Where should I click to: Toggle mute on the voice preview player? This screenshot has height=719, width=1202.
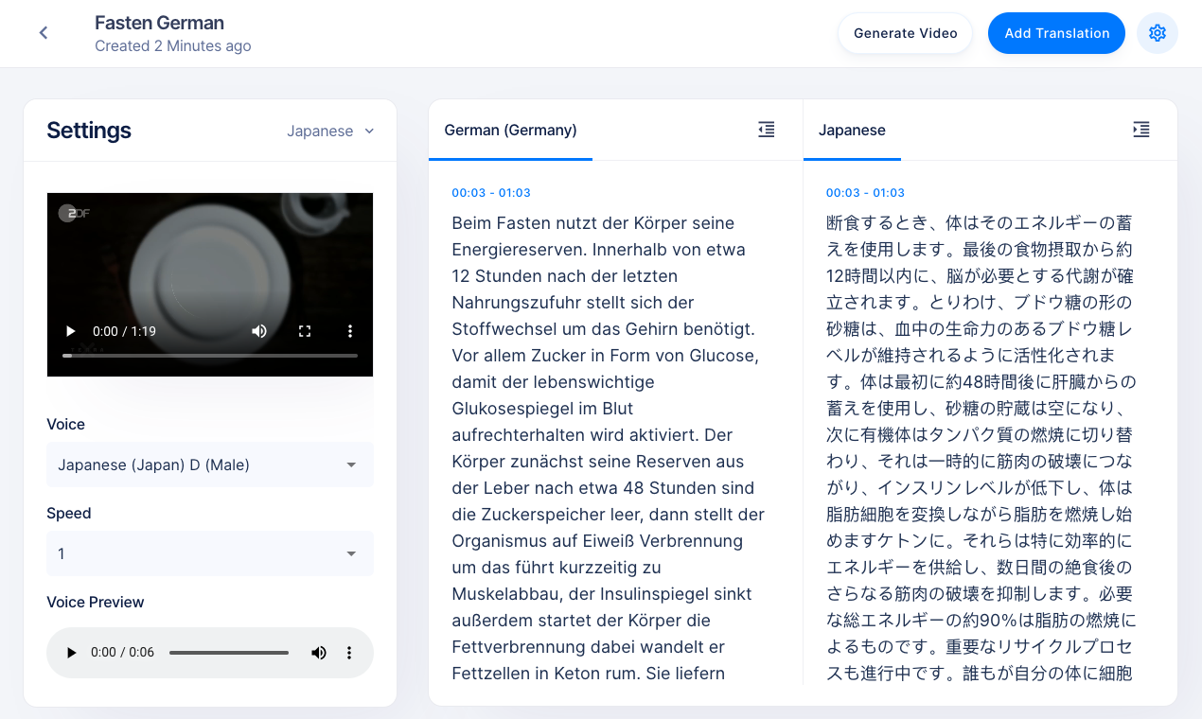[318, 652]
